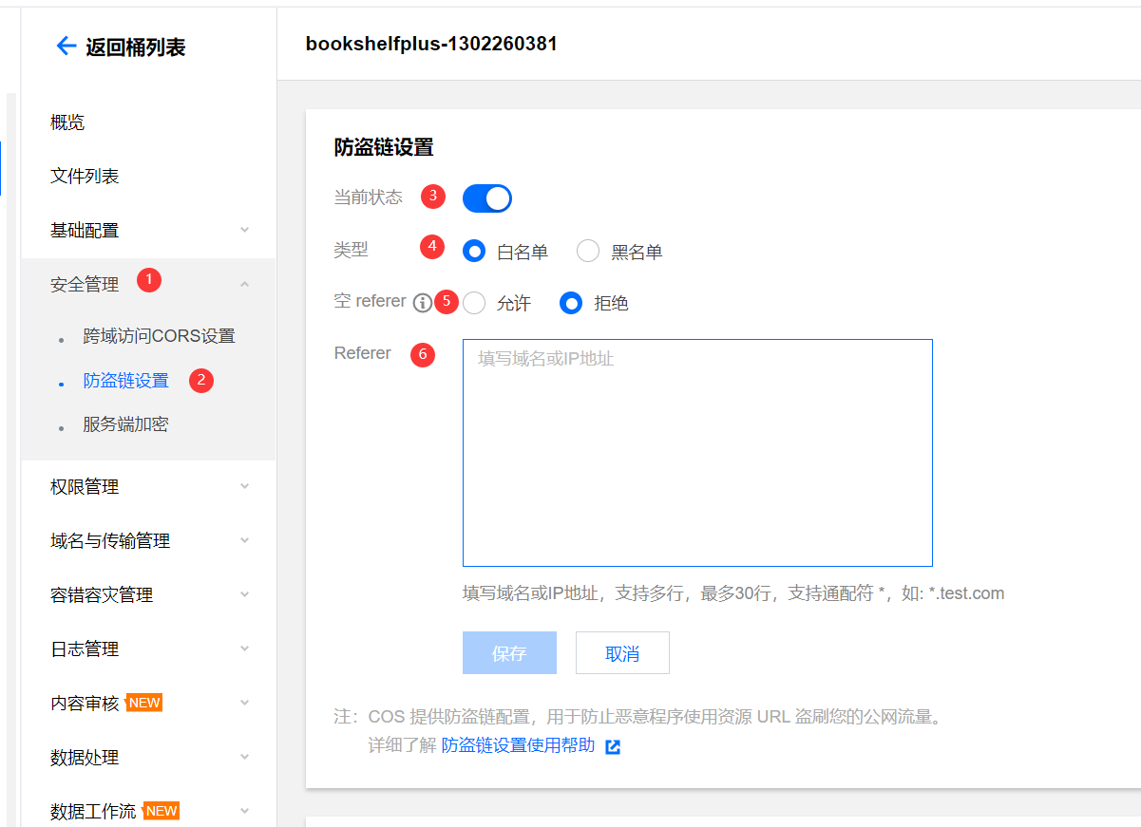Screen dimensions: 1141x827
Task: Expand the 域名与传输管理 section
Action: (x=244, y=540)
